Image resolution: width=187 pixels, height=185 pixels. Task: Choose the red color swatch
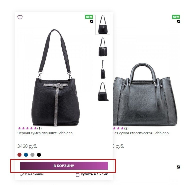click(x=19, y=155)
